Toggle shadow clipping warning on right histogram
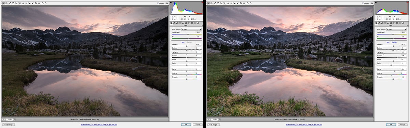This screenshot has height=128, width=410. [376, 2]
